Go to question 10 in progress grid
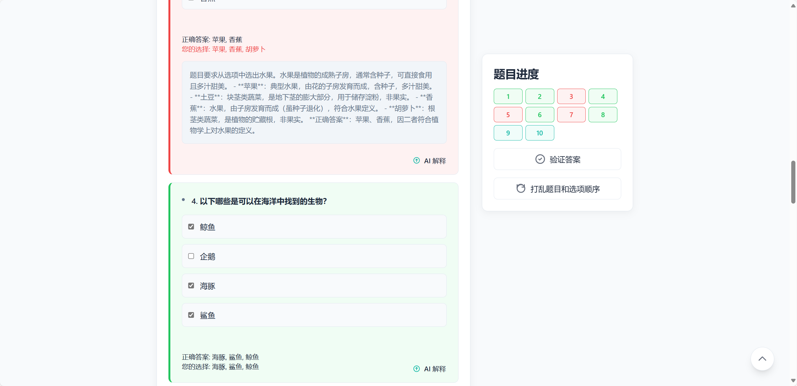The width and height of the screenshot is (797, 386). coord(540,133)
